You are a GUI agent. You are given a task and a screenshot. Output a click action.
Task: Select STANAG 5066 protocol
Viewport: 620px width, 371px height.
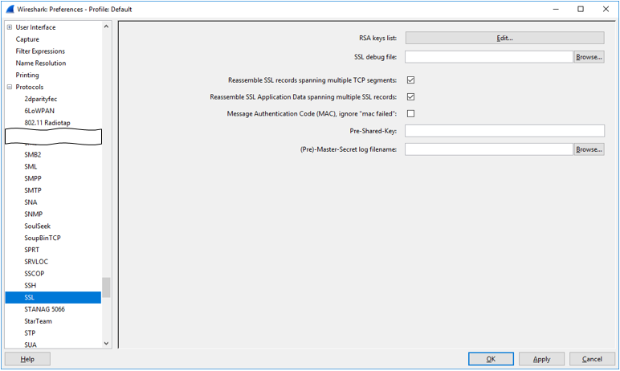point(44,309)
